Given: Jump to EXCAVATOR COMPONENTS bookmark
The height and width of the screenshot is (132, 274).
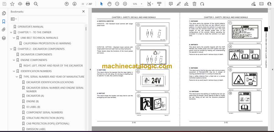Looking at the screenshot, I should pyautogui.click(x=36, y=55).
